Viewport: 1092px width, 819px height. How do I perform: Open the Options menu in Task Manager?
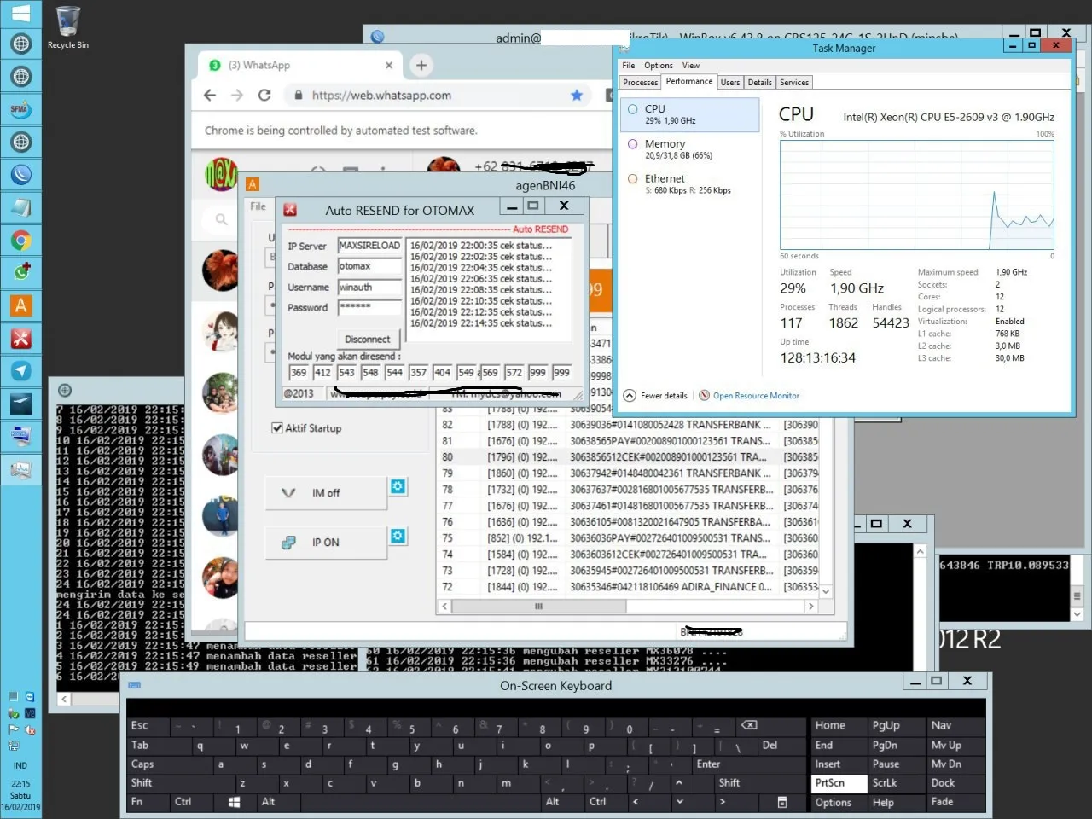click(x=658, y=66)
